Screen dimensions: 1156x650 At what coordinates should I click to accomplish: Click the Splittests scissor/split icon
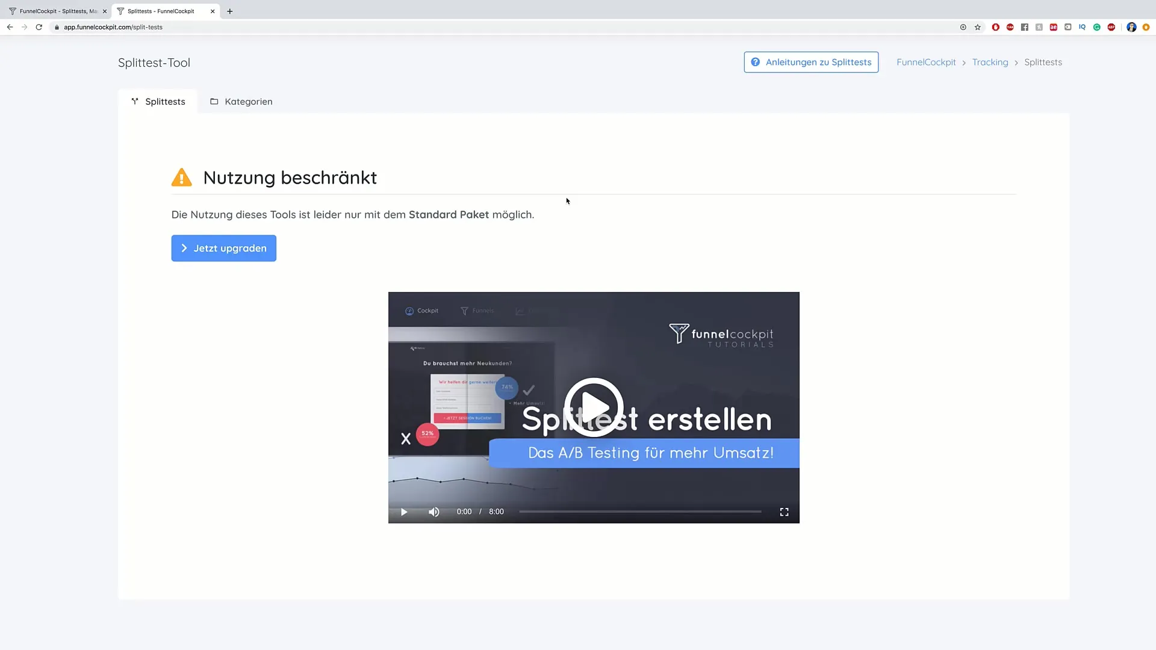click(135, 101)
